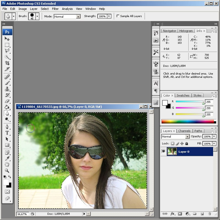Open the Filter menu
The width and height of the screenshot is (220, 220).
(55, 9)
